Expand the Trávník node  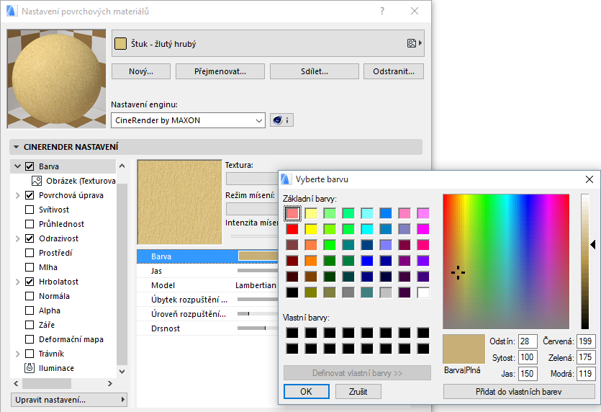click(x=17, y=354)
